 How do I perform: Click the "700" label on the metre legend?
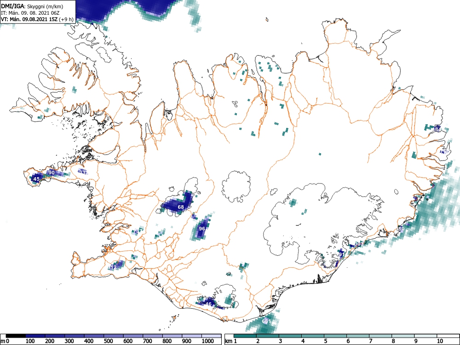(148, 341)
